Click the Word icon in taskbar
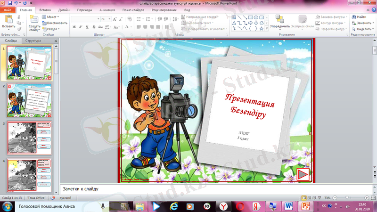 [x=289, y=206]
